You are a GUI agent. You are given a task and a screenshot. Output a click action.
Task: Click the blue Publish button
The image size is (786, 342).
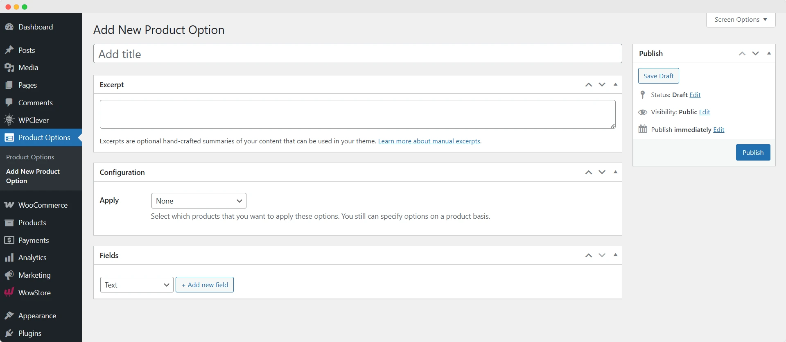click(x=753, y=152)
